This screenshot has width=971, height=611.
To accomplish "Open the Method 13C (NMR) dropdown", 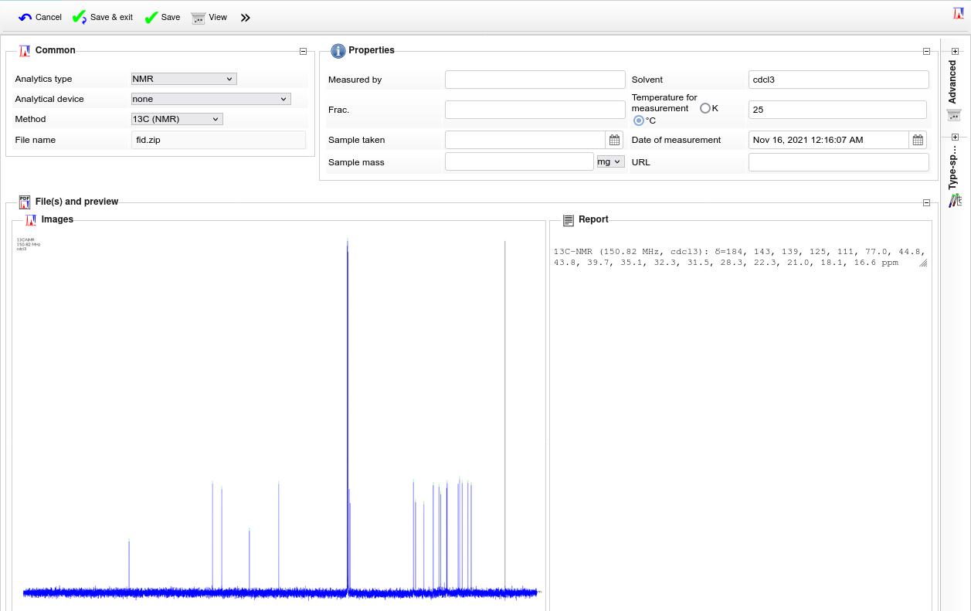I will coord(177,119).
